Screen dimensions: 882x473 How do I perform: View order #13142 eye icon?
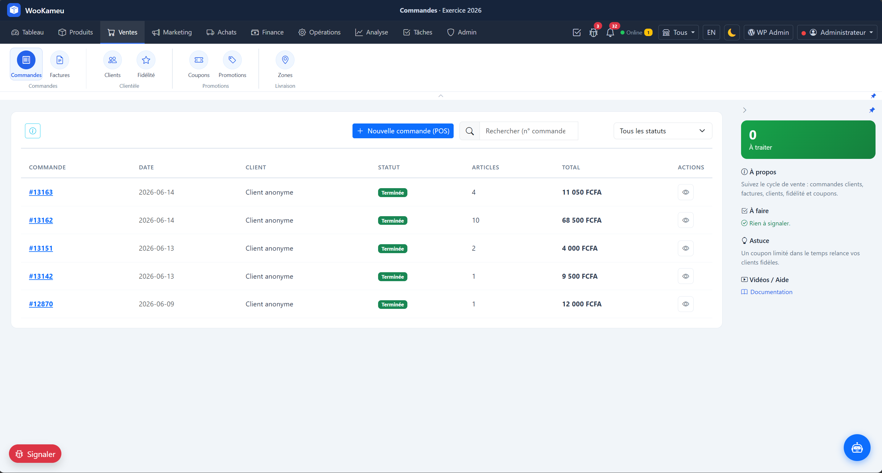coord(686,276)
